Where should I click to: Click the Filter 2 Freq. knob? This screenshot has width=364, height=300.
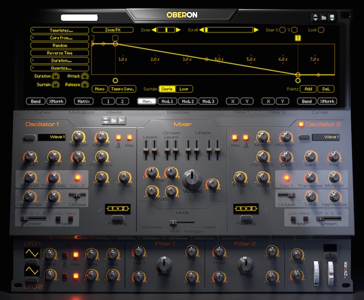245,265
